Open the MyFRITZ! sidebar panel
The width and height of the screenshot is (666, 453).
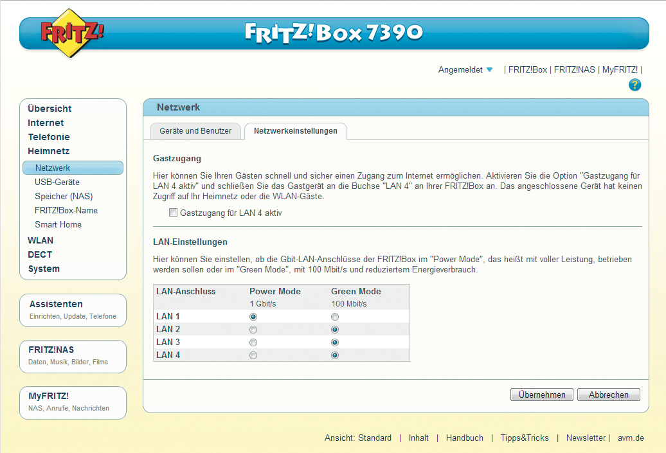(x=73, y=403)
